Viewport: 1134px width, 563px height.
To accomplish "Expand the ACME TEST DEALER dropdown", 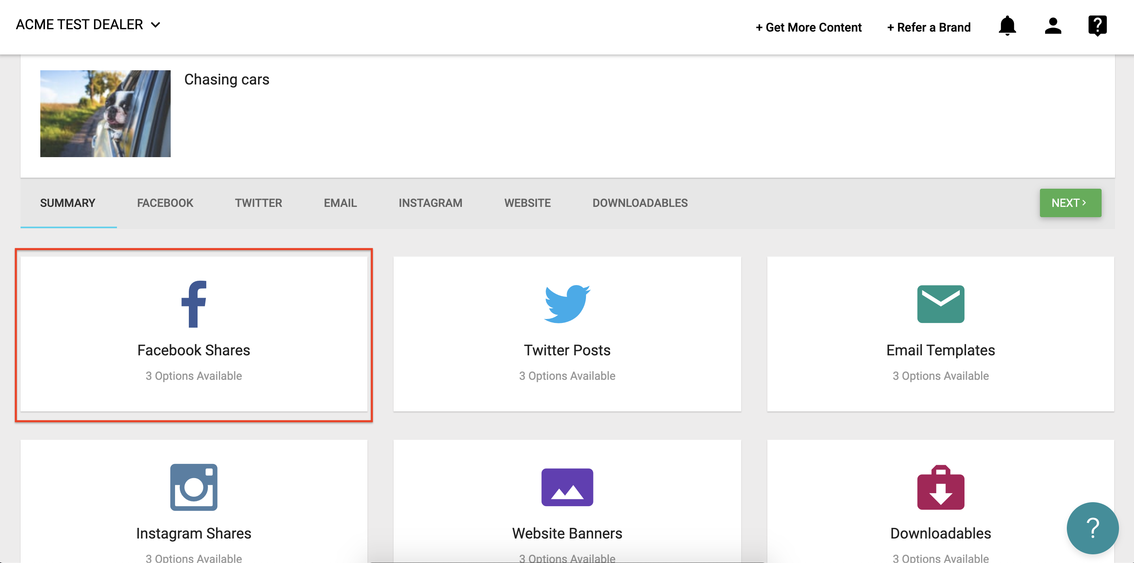I will tap(88, 24).
